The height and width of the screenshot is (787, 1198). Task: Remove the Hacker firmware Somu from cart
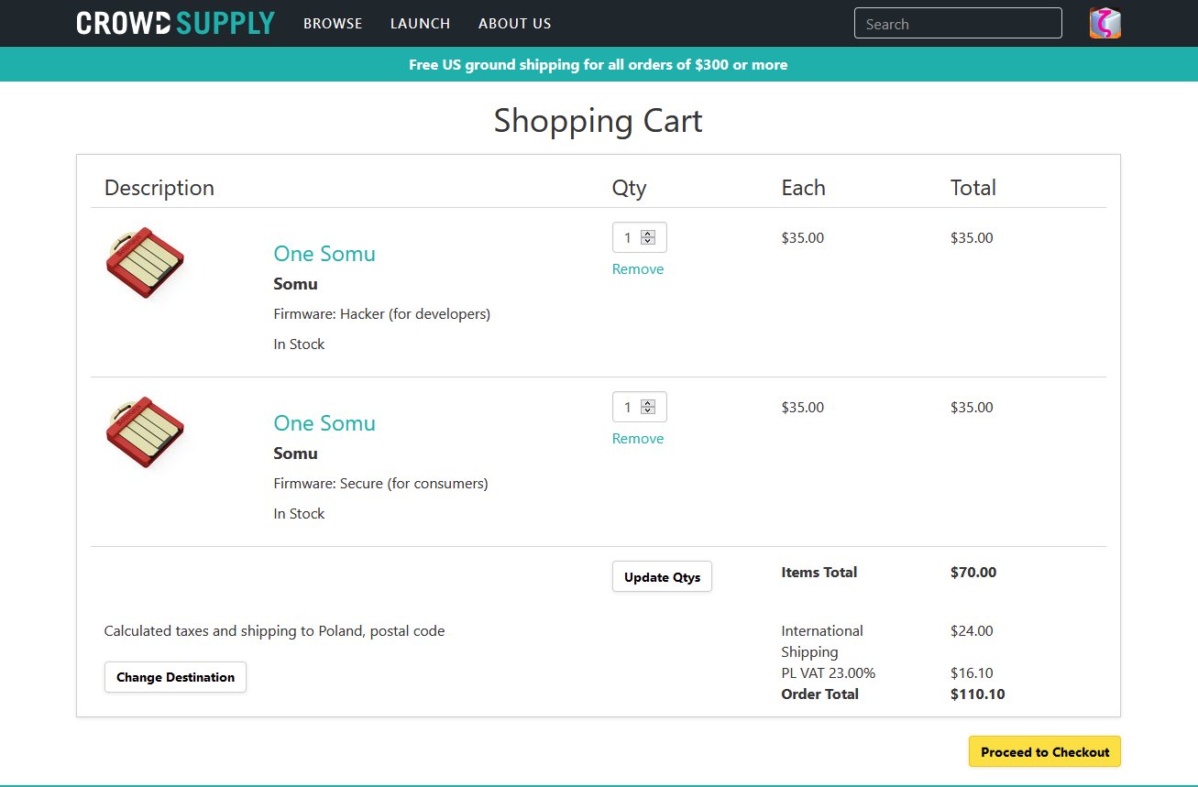coord(637,269)
